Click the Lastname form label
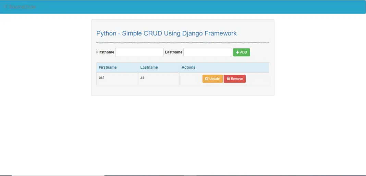This screenshot has height=176, width=366. (x=173, y=52)
